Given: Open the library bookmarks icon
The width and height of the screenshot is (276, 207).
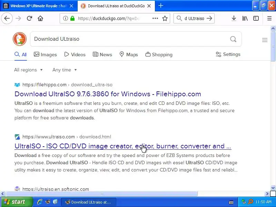Looking at the screenshot, I should coord(245,18).
